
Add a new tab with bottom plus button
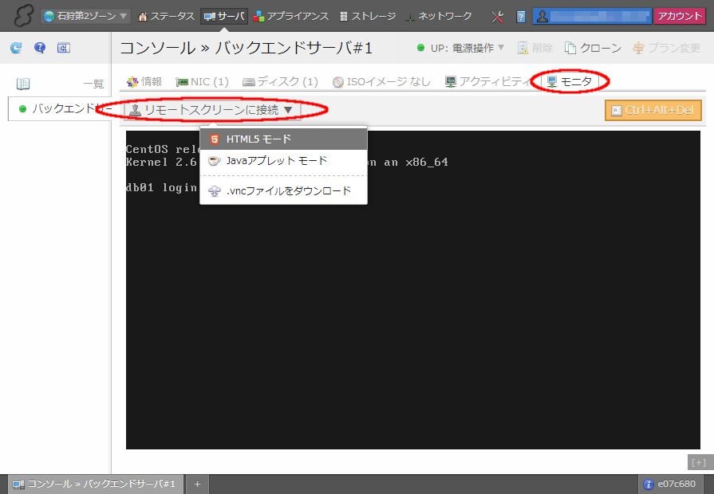point(197,484)
